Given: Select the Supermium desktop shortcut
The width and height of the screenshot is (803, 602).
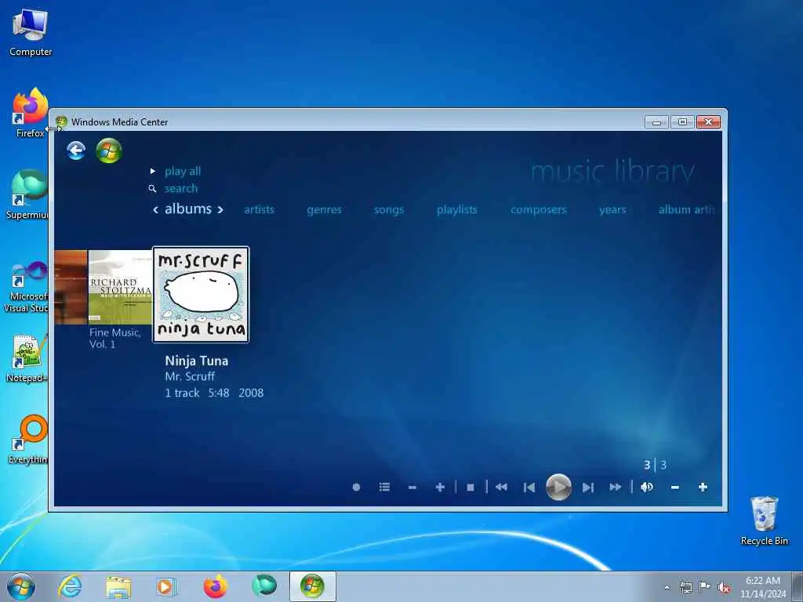Looking at the screenshot, I should (28, 194).
